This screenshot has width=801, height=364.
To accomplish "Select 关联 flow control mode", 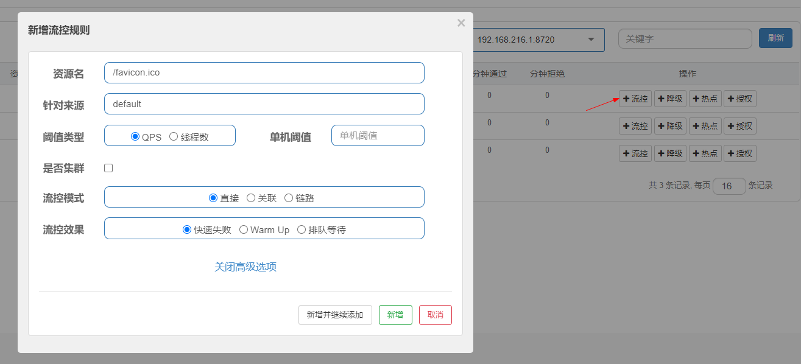I will (x=251, y=198).
